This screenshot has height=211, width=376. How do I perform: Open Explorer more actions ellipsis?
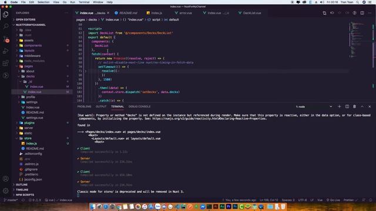point(66,13)
